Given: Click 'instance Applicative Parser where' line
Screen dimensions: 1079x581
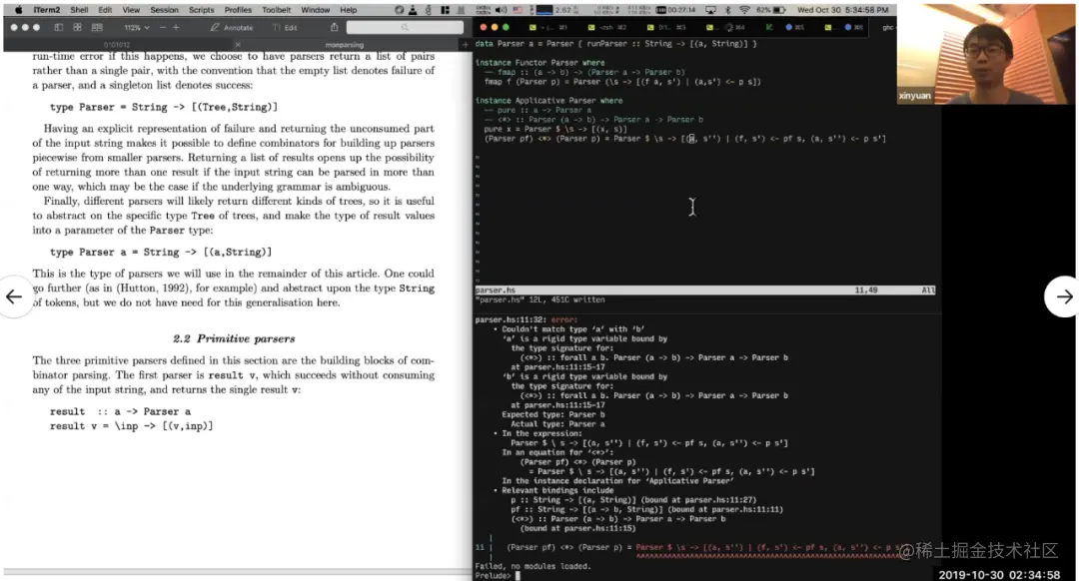Looking at the screenshot, I should coord(548,101).
